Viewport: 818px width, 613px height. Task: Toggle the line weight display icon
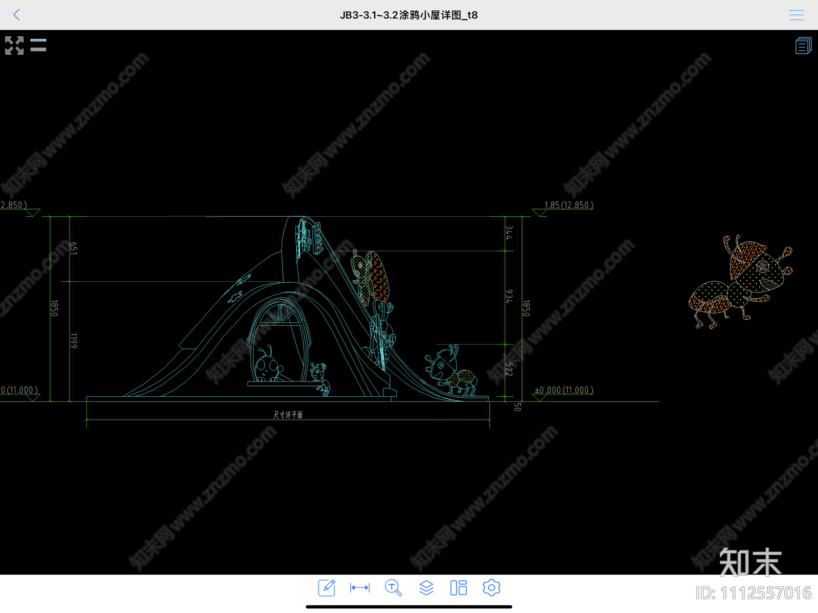pyautogui.click(x=38, y=45)
